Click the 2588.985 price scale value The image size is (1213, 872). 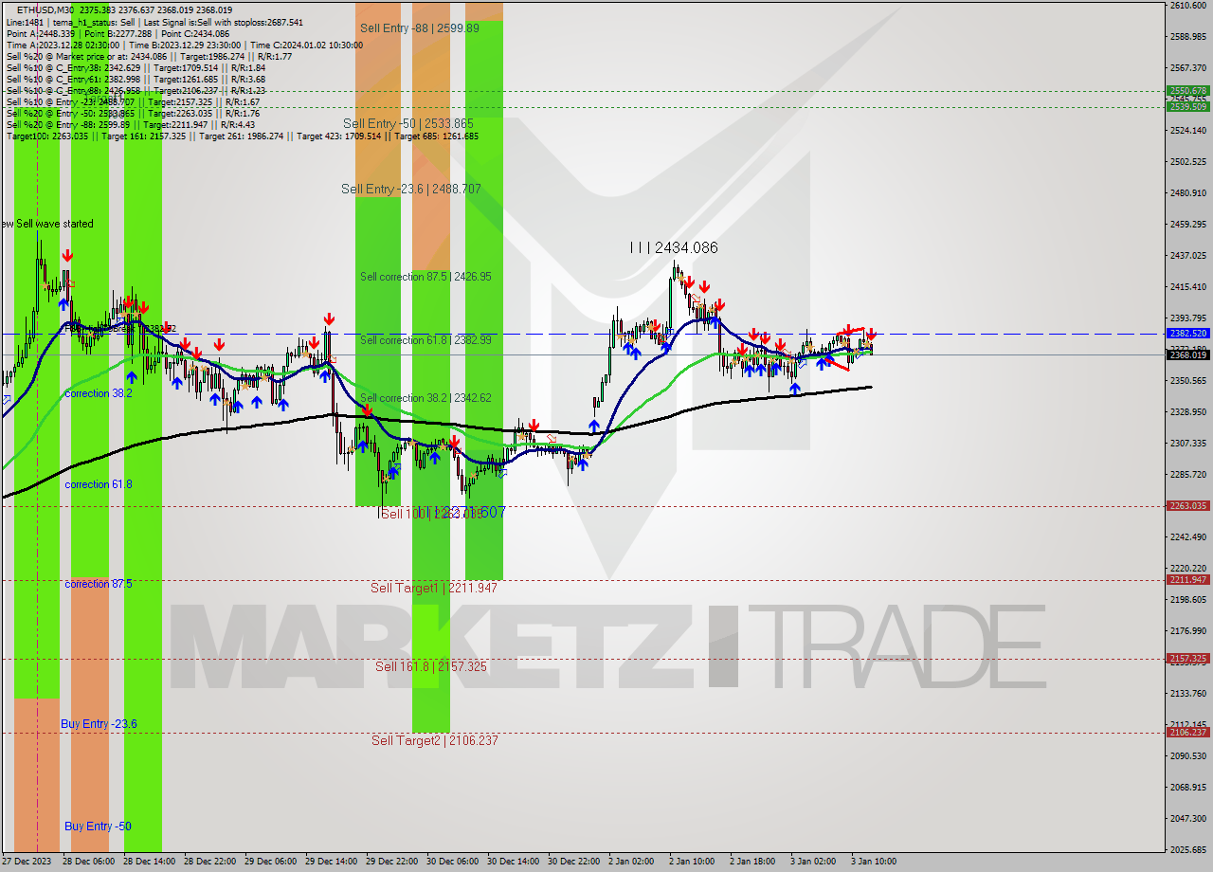[1187, 36]
